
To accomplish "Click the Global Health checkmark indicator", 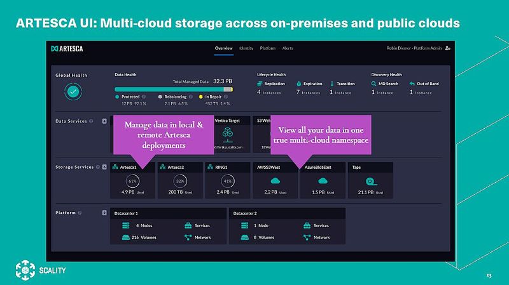I will [x=73, y=91].
